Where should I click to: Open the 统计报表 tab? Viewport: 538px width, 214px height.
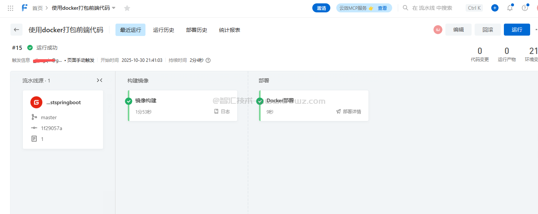[229, 30]
